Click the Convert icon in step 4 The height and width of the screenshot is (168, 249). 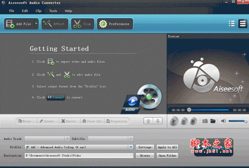56,97
